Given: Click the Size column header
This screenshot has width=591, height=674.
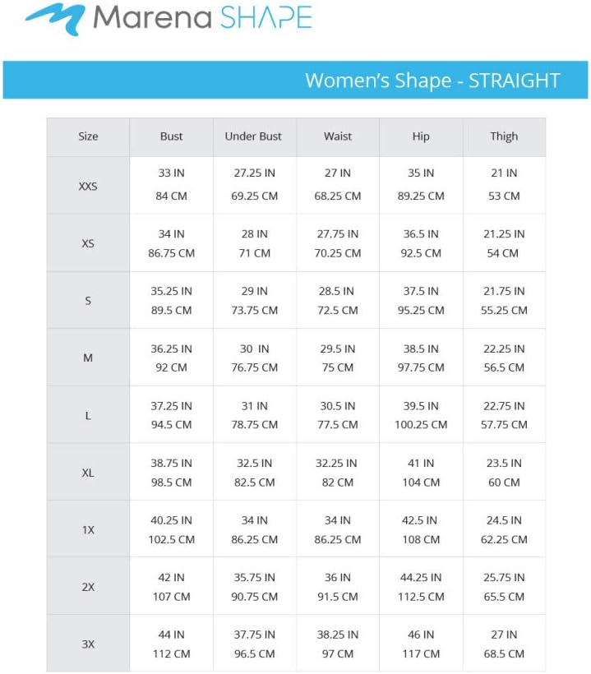Looking at the screenshot, I should (88, 136).
